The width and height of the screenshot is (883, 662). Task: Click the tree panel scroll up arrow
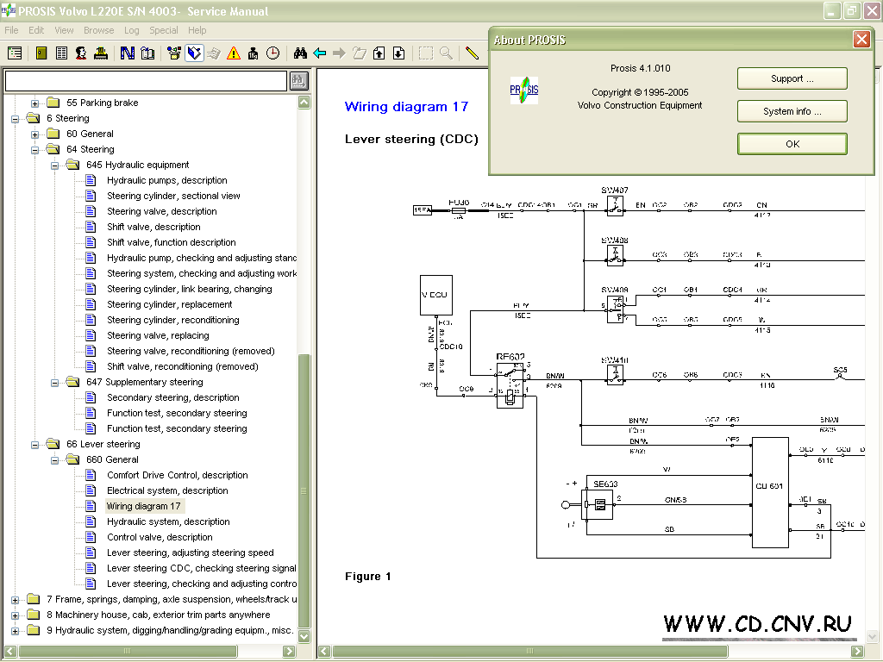tap(304, 103)
